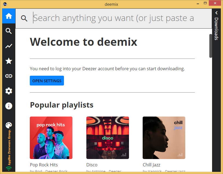Viewport: 223px width, 174px height.
Task: Go to the Home tab in sidebar
Action: coord(9,16)
